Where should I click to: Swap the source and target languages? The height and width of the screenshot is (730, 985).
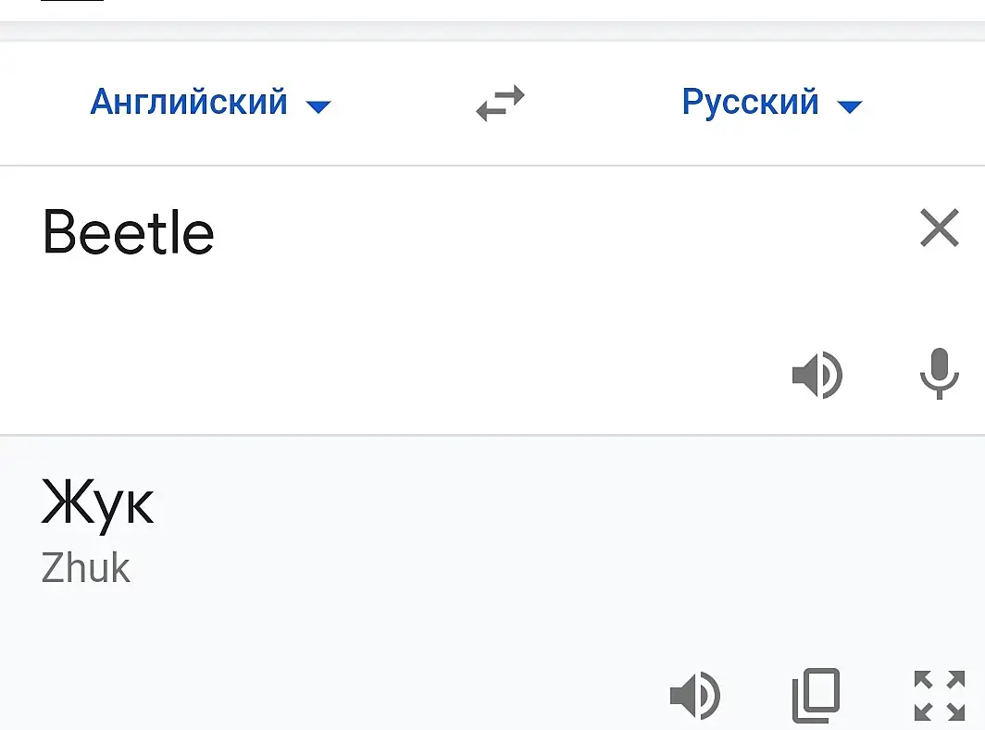pyautogui.click(x=500, y=103)
